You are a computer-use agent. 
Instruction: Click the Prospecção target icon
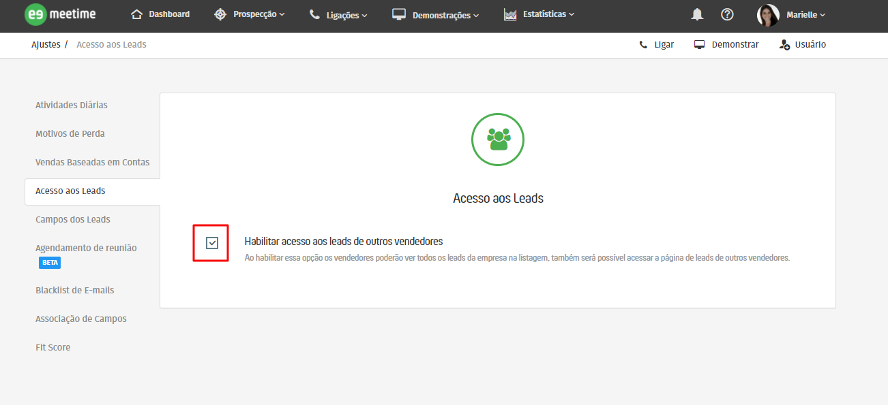tap(220, 14)
